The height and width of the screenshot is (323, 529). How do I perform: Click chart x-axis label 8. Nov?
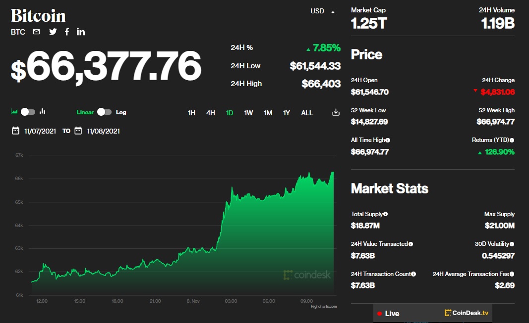[x=193, y=301]
